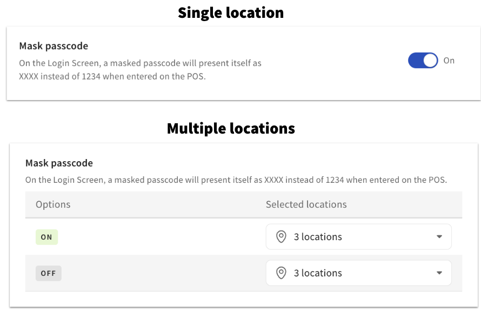Viewport: 481px width, 311px height.
Task: Click the one-line passcode description above the Options table
Action: 236,180
